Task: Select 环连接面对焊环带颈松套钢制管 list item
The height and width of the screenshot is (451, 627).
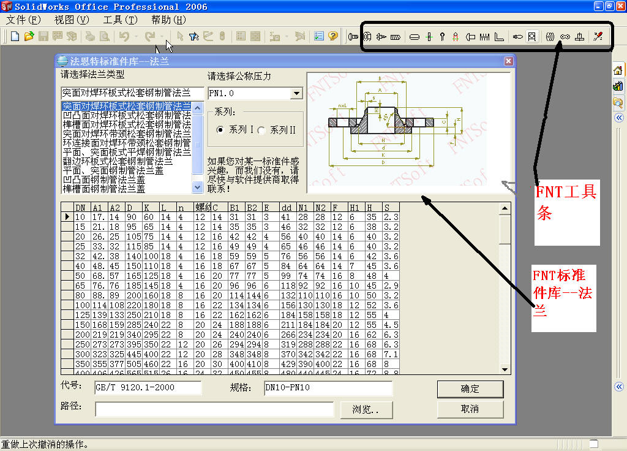Action: pos(127,143)
